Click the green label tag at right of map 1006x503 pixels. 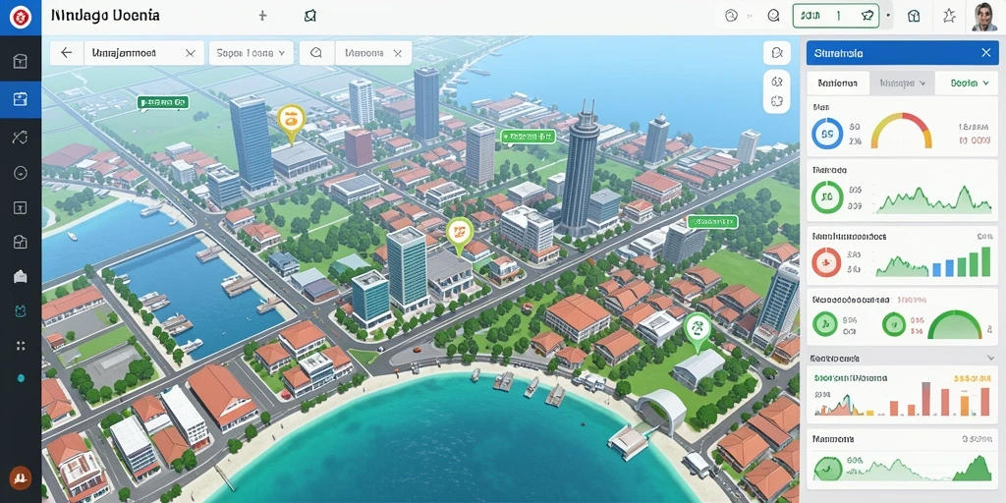713,221
